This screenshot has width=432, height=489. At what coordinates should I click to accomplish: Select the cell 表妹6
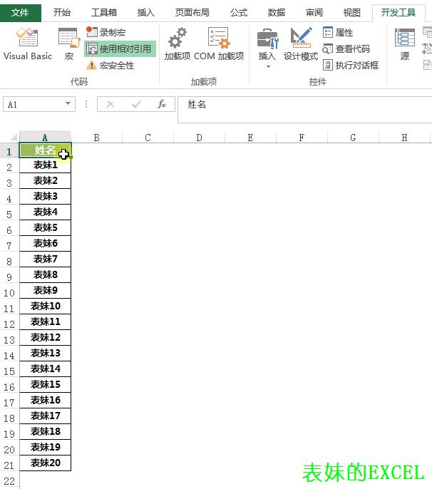point(45,243)
